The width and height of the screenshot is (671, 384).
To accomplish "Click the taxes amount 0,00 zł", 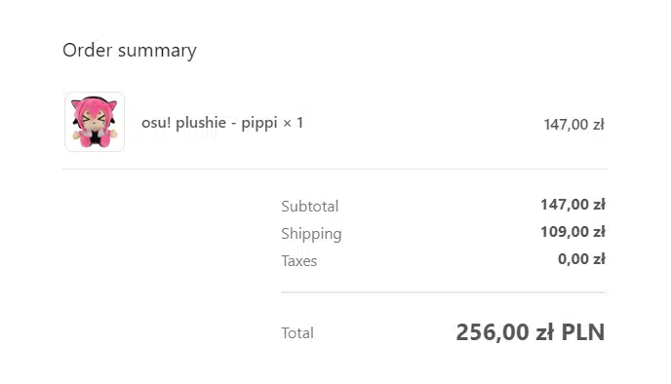I will [x=581, y=259].
